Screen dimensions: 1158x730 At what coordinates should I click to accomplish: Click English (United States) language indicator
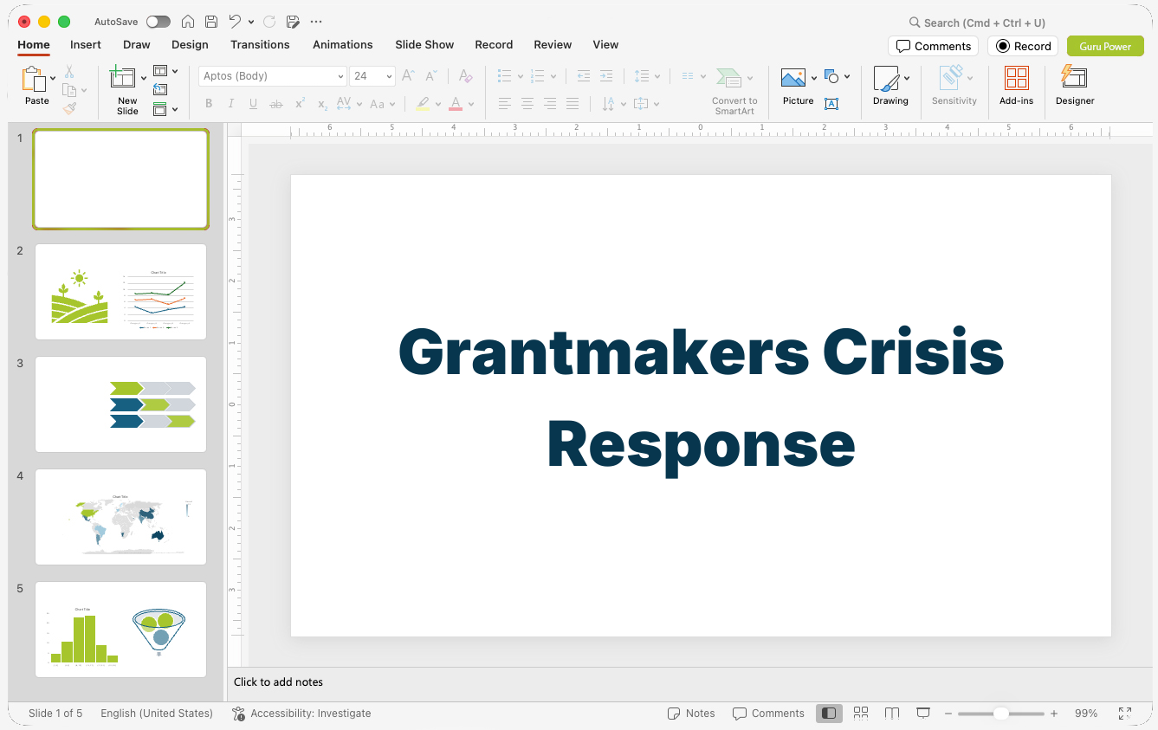[157, 714]
